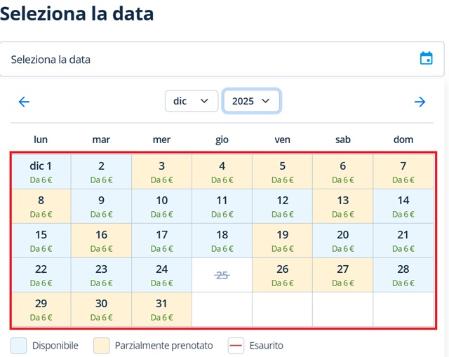
Task: Click the struck-through December 25 cell
Action: pyautogui.click(x=222, y=275)
